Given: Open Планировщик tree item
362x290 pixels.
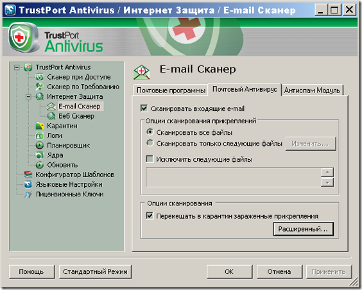Looking at the screenshot, I should 68,146.
